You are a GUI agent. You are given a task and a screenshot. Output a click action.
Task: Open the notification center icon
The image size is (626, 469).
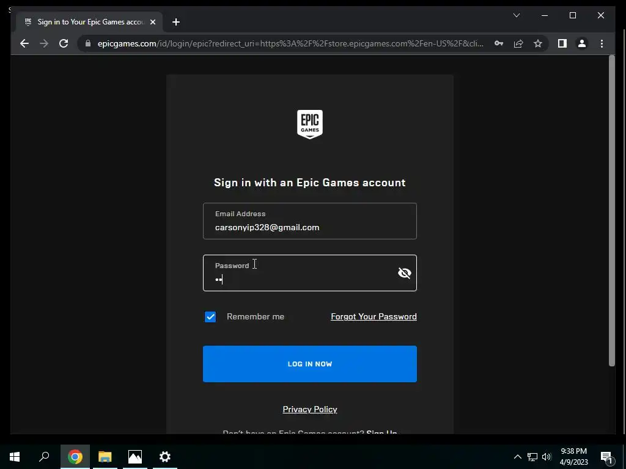pyautogui.click(x=607, y=457)
